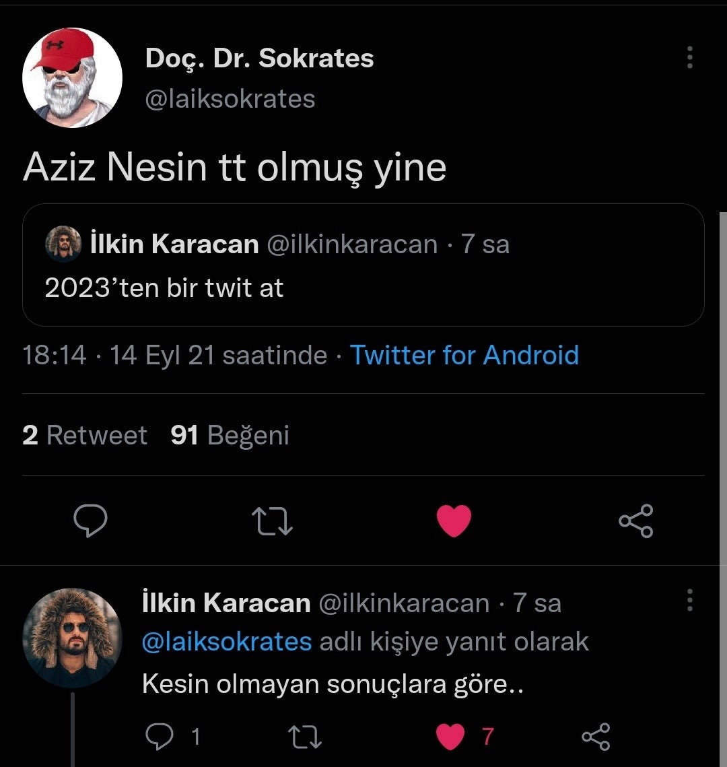Reply to the main Sokrates tweet

(x=90, y=521)
